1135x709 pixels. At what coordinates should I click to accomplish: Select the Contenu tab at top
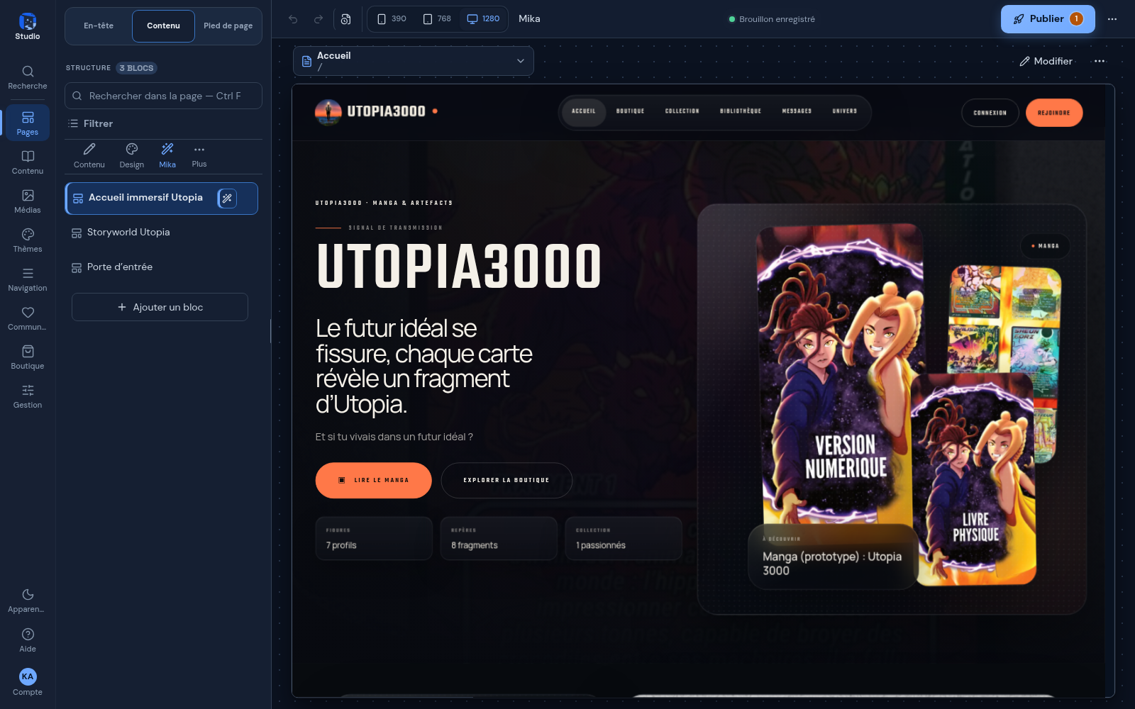coord(163,26)
